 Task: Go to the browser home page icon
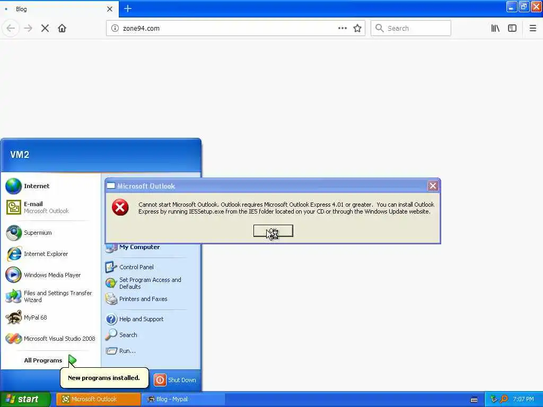[x=62, y=28]
